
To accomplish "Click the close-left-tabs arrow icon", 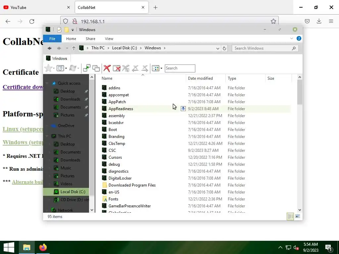I will pos(135,68).
